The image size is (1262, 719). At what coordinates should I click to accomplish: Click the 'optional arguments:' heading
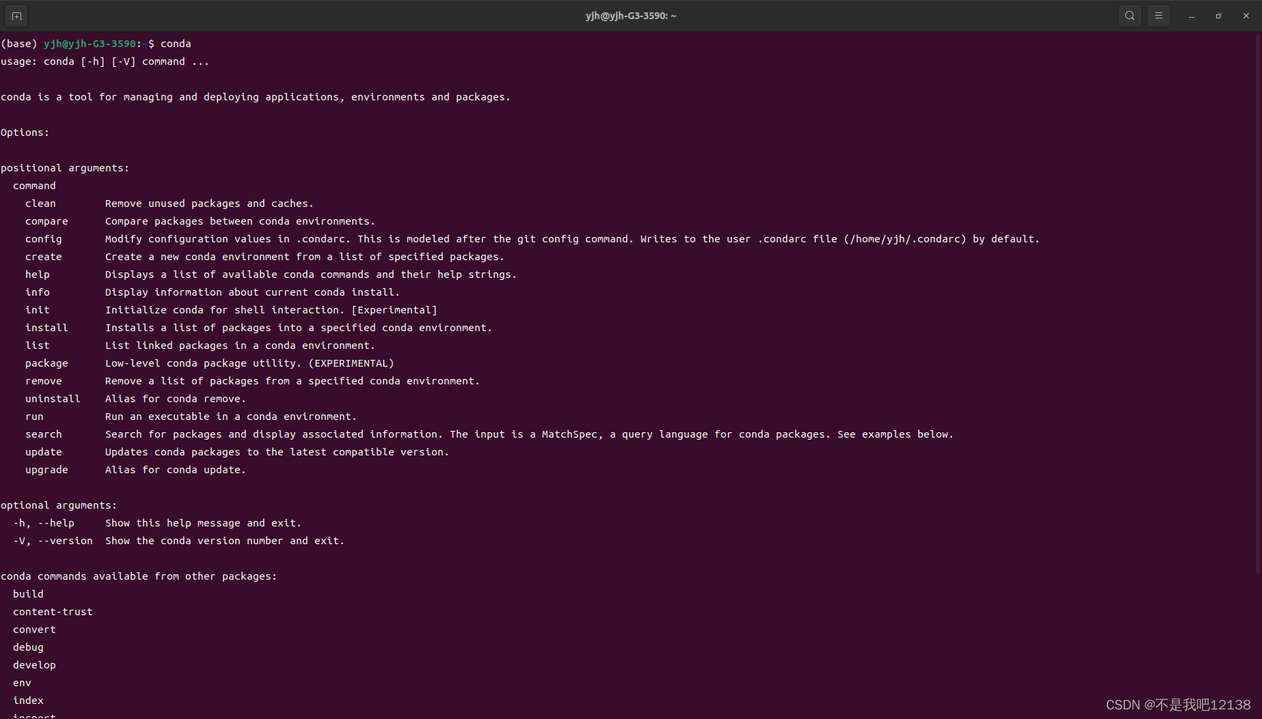click(59, 505)
